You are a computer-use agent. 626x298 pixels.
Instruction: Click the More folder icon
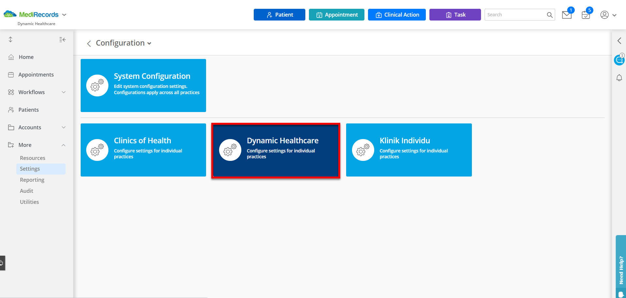click(11, 145)
